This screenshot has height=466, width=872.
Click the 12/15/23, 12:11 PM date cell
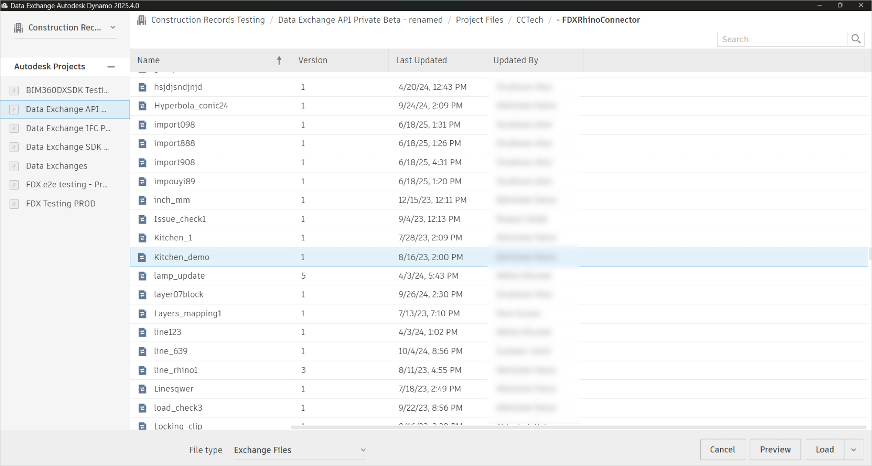(433, 200)
